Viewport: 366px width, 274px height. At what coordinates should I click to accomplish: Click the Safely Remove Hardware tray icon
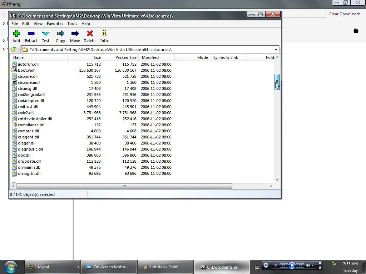pos(334,264)
